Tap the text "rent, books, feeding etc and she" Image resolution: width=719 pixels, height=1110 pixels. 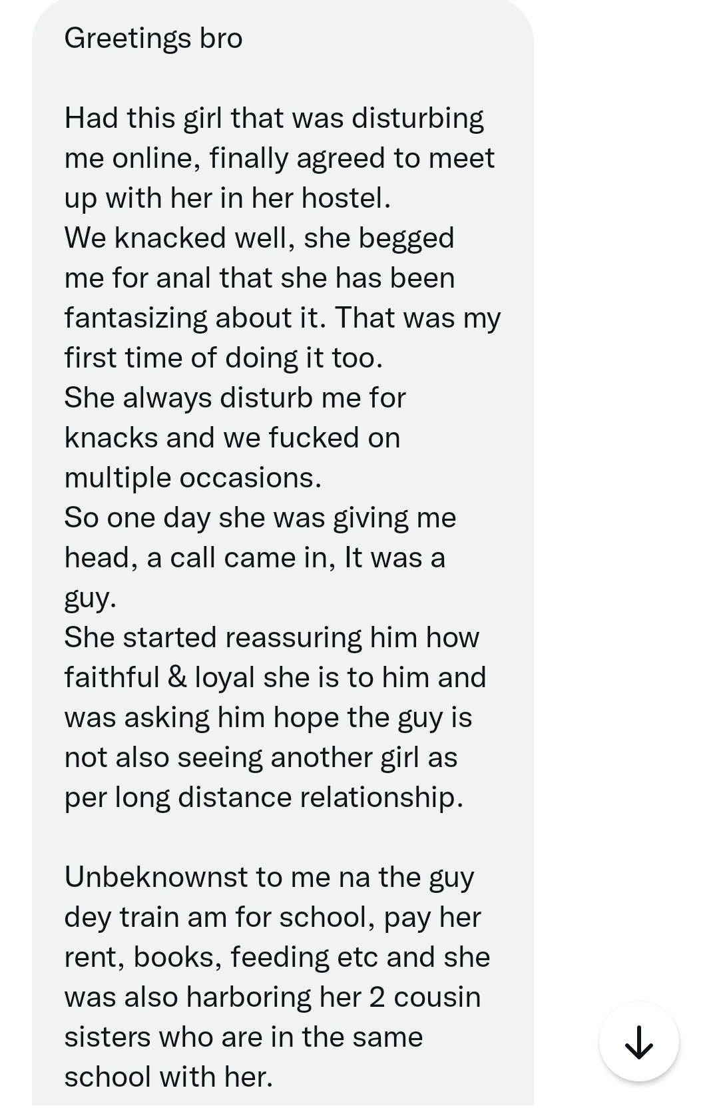click(x=277, y=957)
